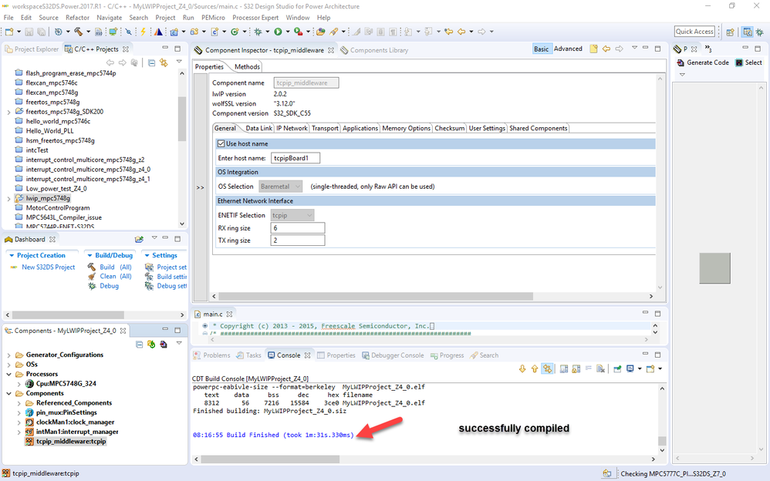Switch to Advanced view mode

point(568,49)
